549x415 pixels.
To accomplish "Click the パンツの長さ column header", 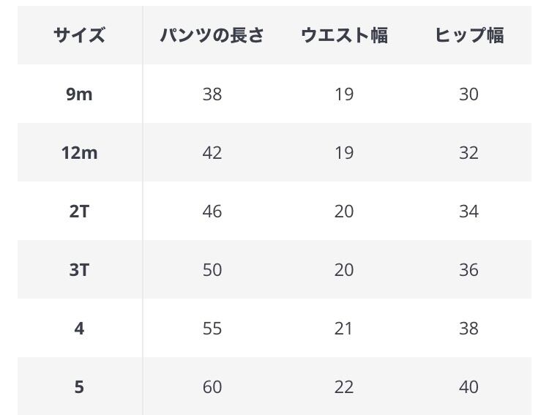I will point(212,35).
